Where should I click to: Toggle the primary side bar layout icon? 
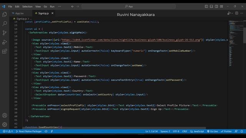pyautogui.click(x=206, y=7)
